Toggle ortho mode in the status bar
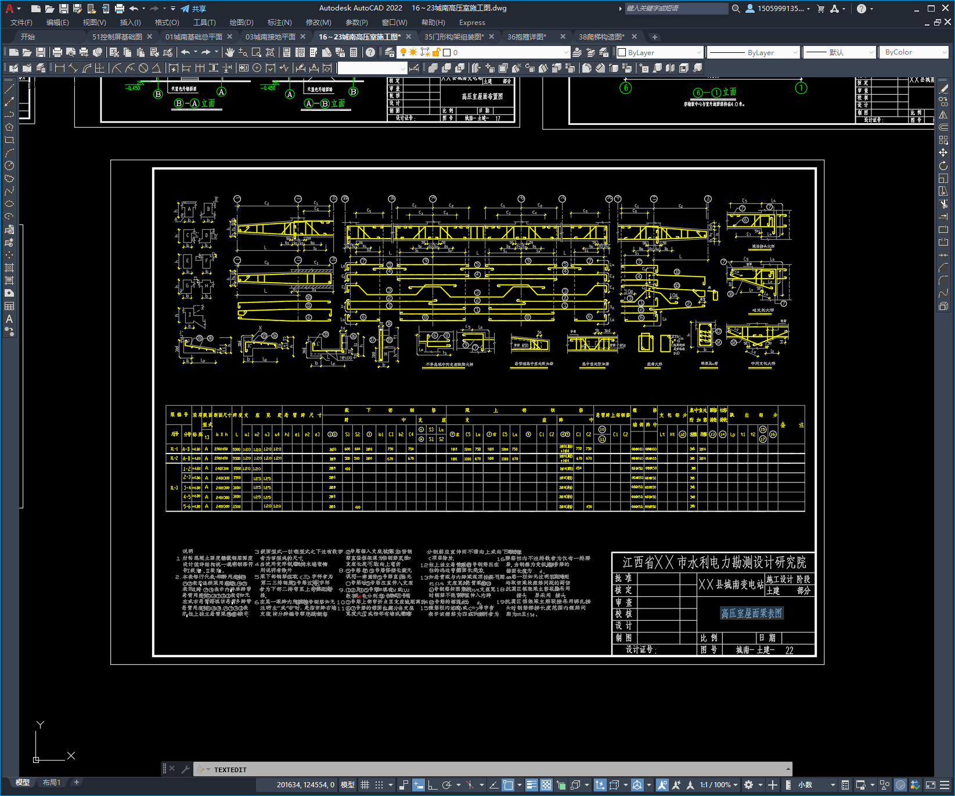The height and width of the screenshot is (796, 955). 433,785
